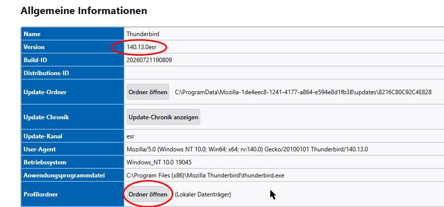Open the Update-Ordner folder with Ordner öffnen
The image size is (444, 207).
point(148,92)
